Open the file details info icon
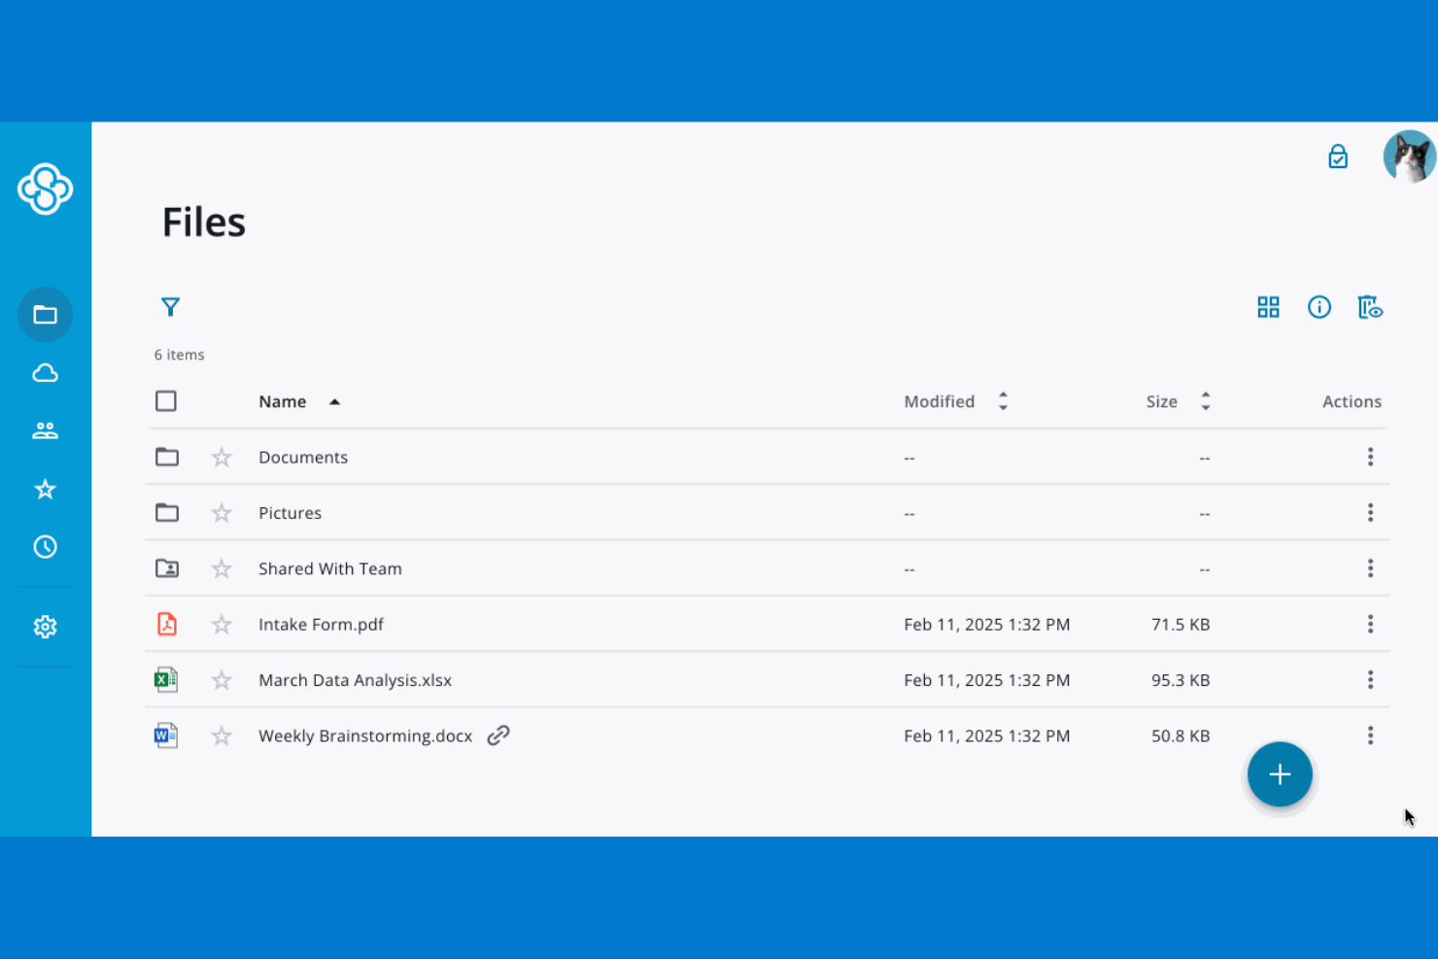1438x959 pixels. click(1318, 306)
